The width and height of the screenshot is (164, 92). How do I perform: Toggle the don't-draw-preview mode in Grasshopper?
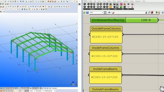(x=146, y=13)
